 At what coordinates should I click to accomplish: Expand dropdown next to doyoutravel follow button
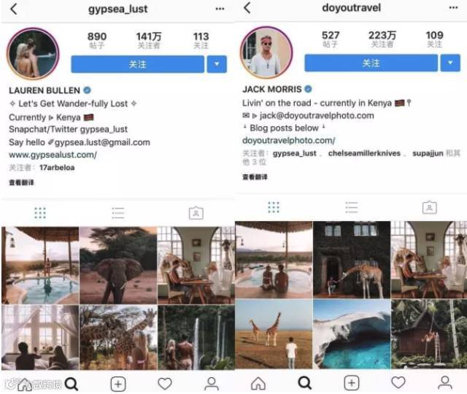point(450,63)
